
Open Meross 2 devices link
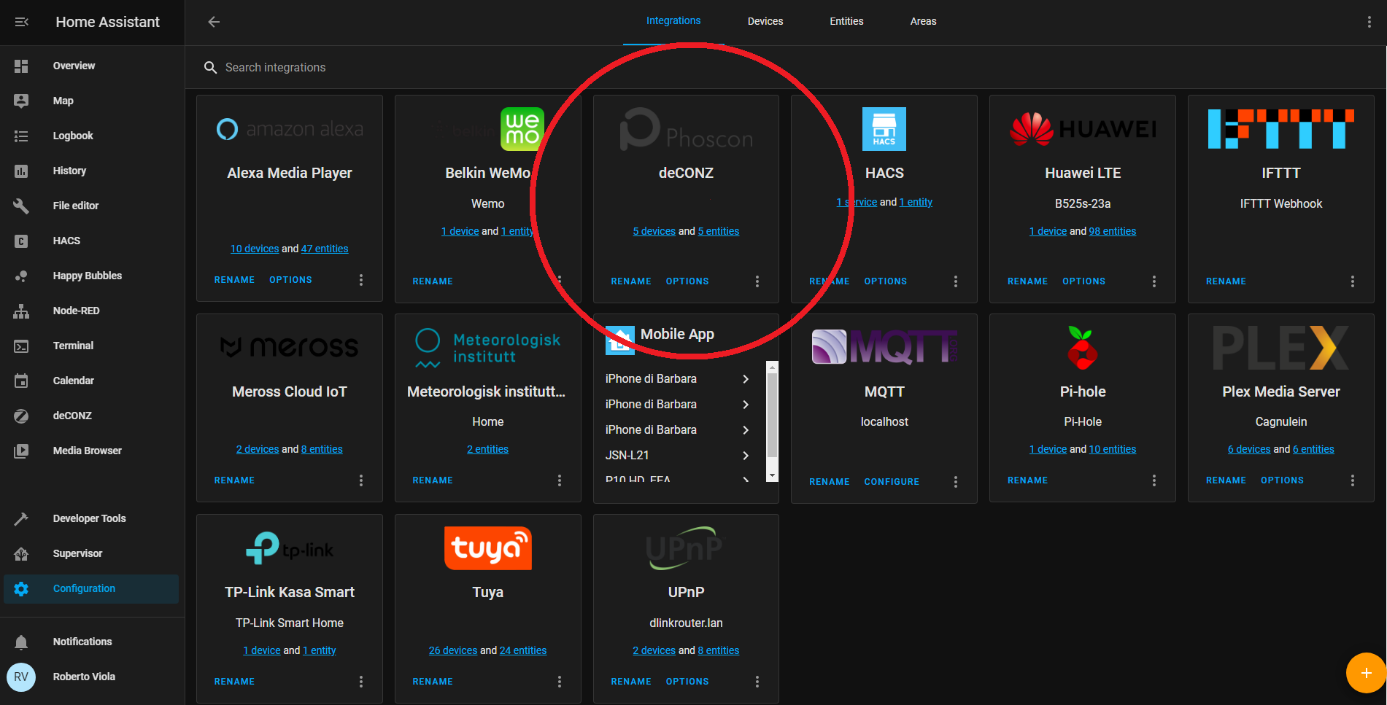[258, 449]
